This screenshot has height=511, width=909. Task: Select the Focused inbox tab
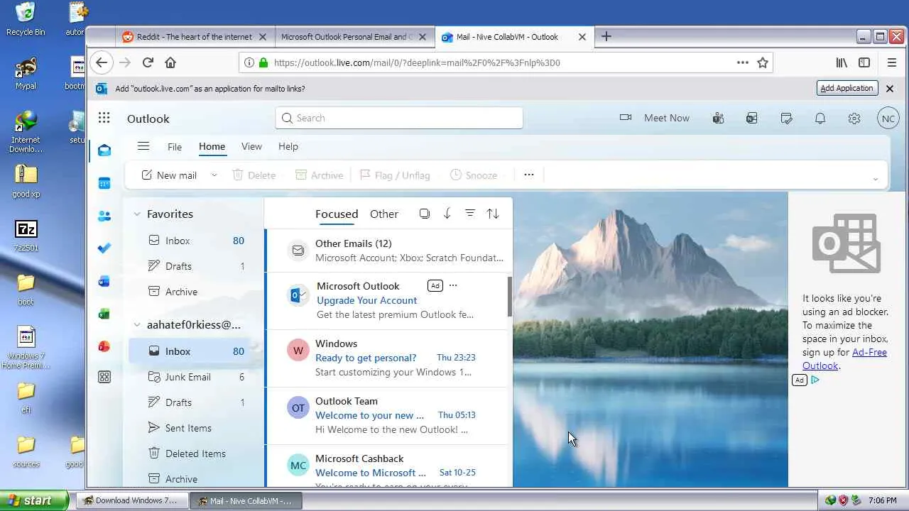click(337, 214)
